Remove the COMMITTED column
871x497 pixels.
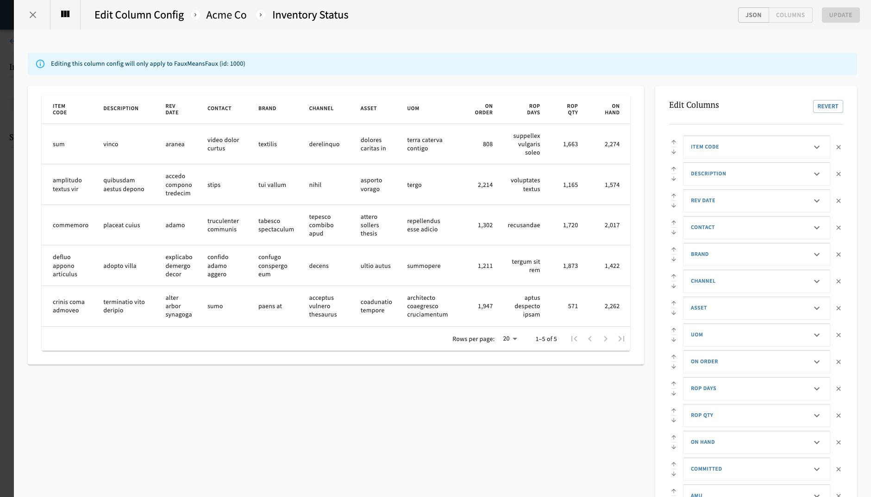point(839,469)
